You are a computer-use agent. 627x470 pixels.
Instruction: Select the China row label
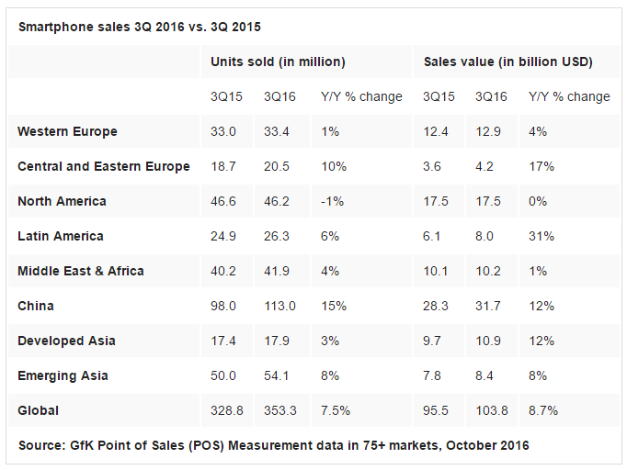36,306
